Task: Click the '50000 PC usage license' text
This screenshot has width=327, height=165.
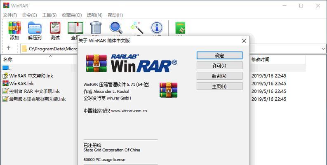Action: point(104,160)
